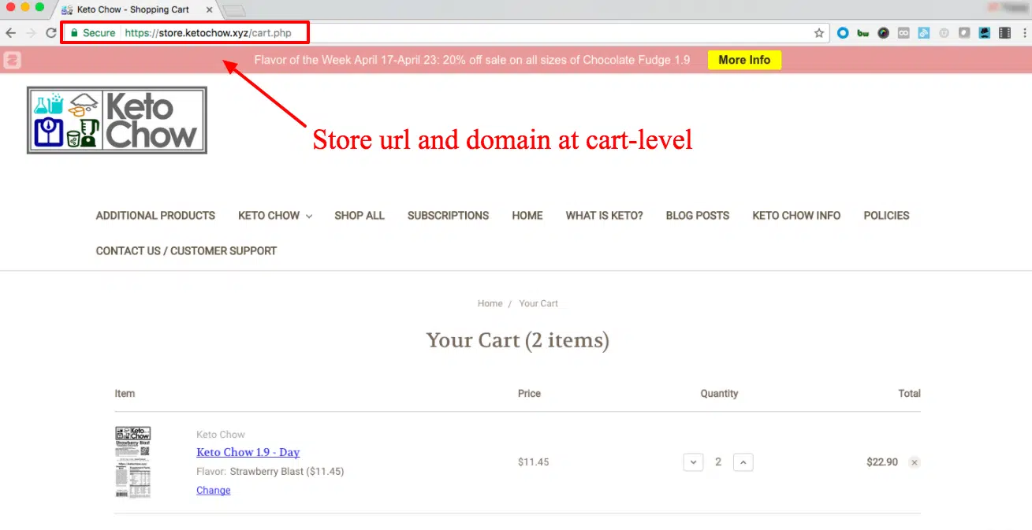1032x530 pixels.
Task: Open the green 'bw' extension
Action: tap(862, 33)
